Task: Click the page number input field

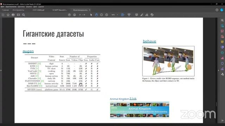Action: click(x=80, y=15)
